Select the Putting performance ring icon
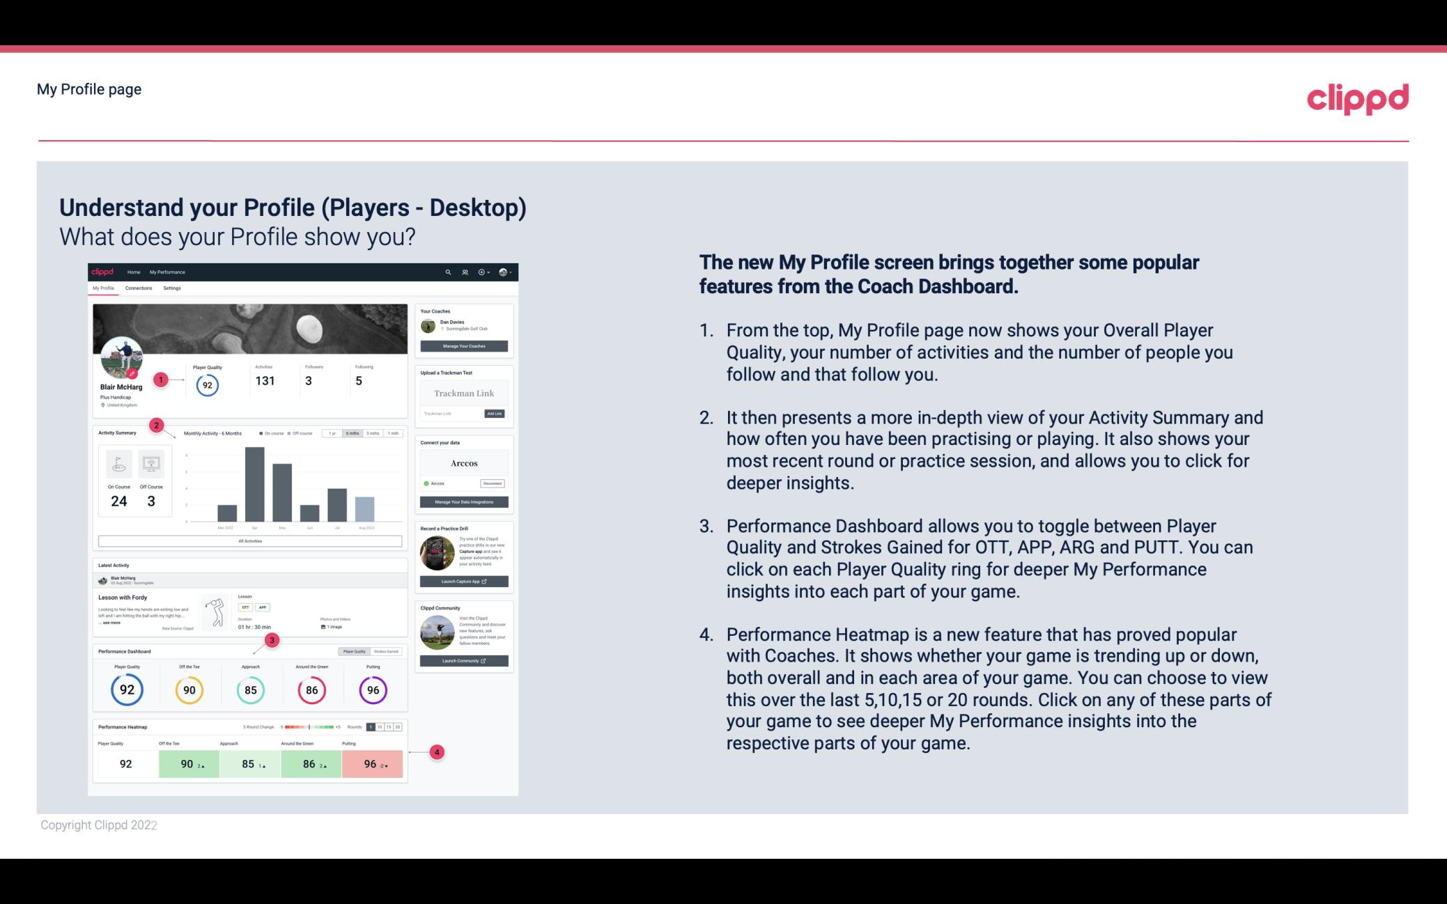Screen dimensions: 1447x904 pyautogui.click(x=371, y=689)
